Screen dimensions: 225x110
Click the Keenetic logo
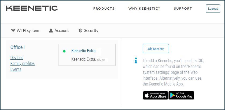coord(32,8)
